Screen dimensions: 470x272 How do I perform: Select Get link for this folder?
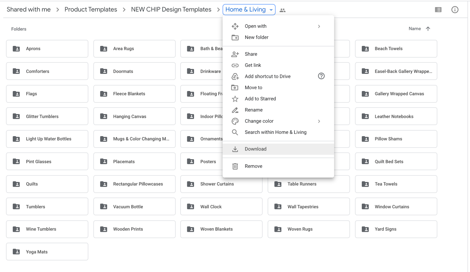(253, 65)
